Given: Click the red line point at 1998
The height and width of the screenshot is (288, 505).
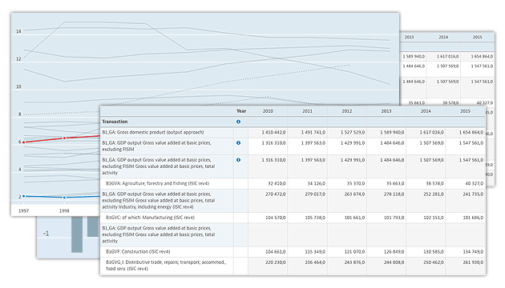Looking at the screenshot, I should point(64,138).
